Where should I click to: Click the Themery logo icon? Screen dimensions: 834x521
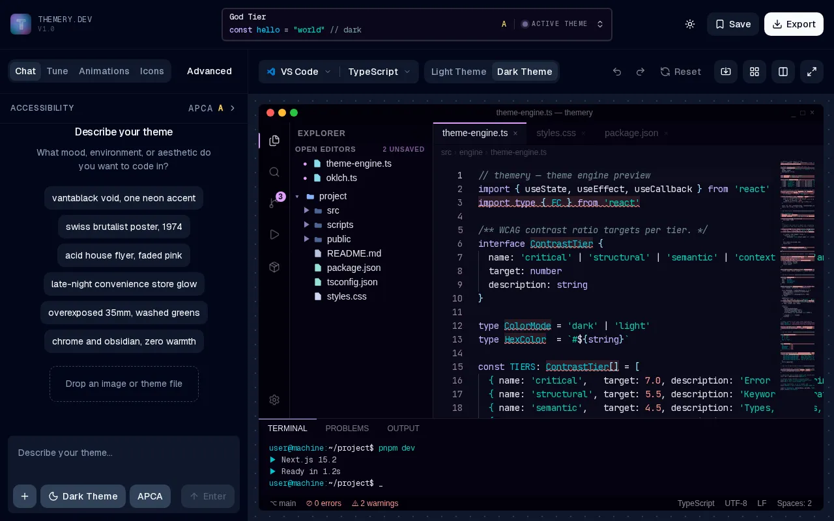tap(21, 24)
